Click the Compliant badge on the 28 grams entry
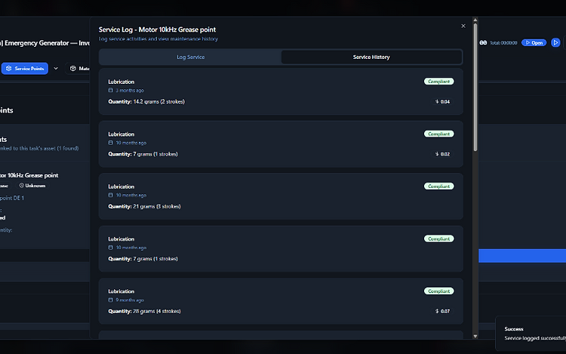This screenshot has width=566, height=354. [x=439, y=291]
